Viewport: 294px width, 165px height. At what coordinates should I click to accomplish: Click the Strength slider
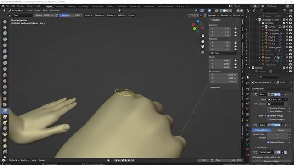point(70,15)
